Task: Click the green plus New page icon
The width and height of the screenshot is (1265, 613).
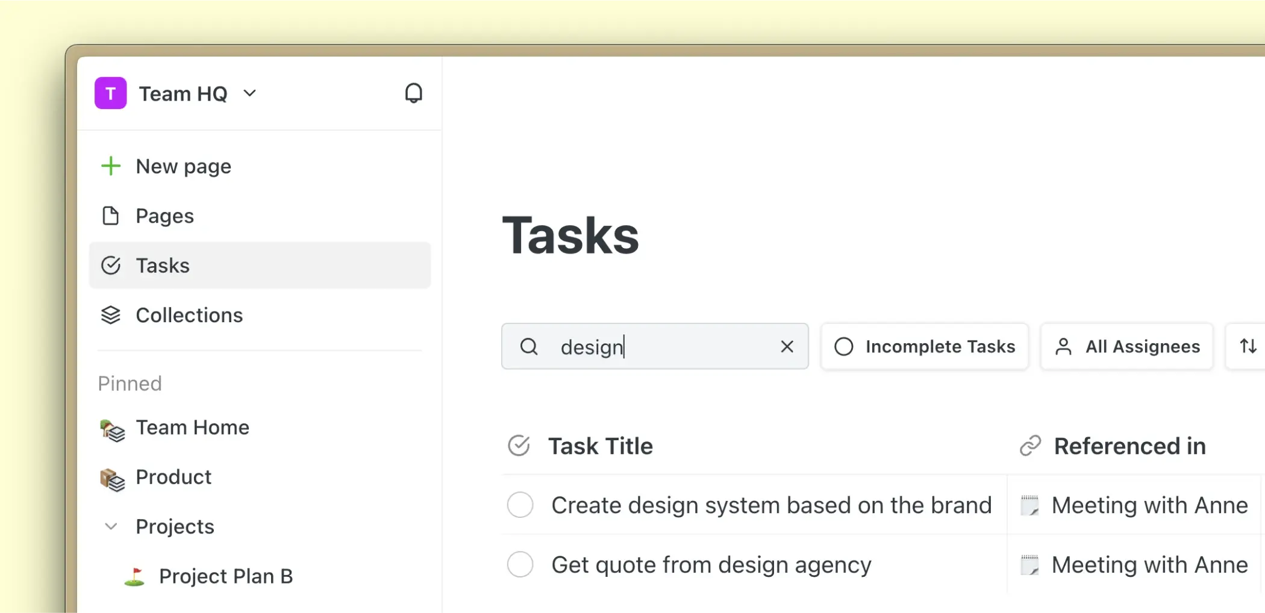Action: (111, 166)
